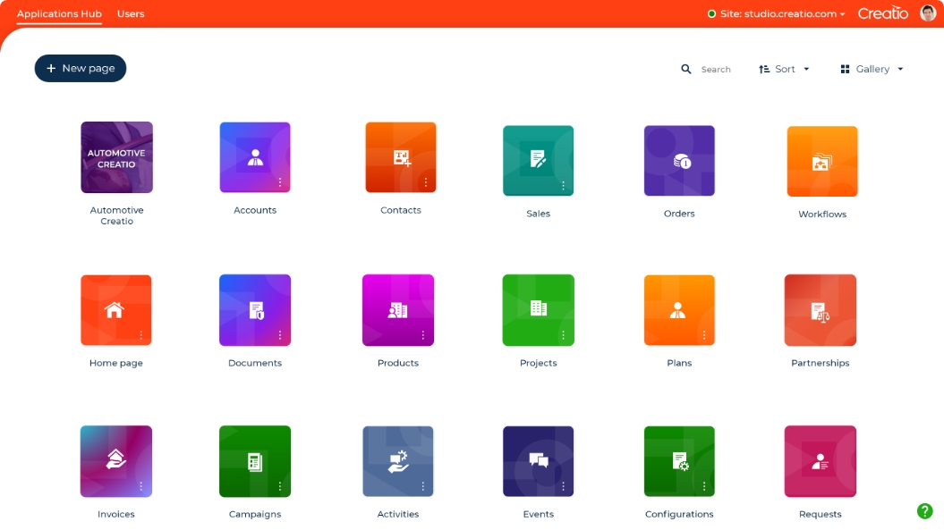944x530 pixels.
Task: Open the Home page tile
Action: 116,310
